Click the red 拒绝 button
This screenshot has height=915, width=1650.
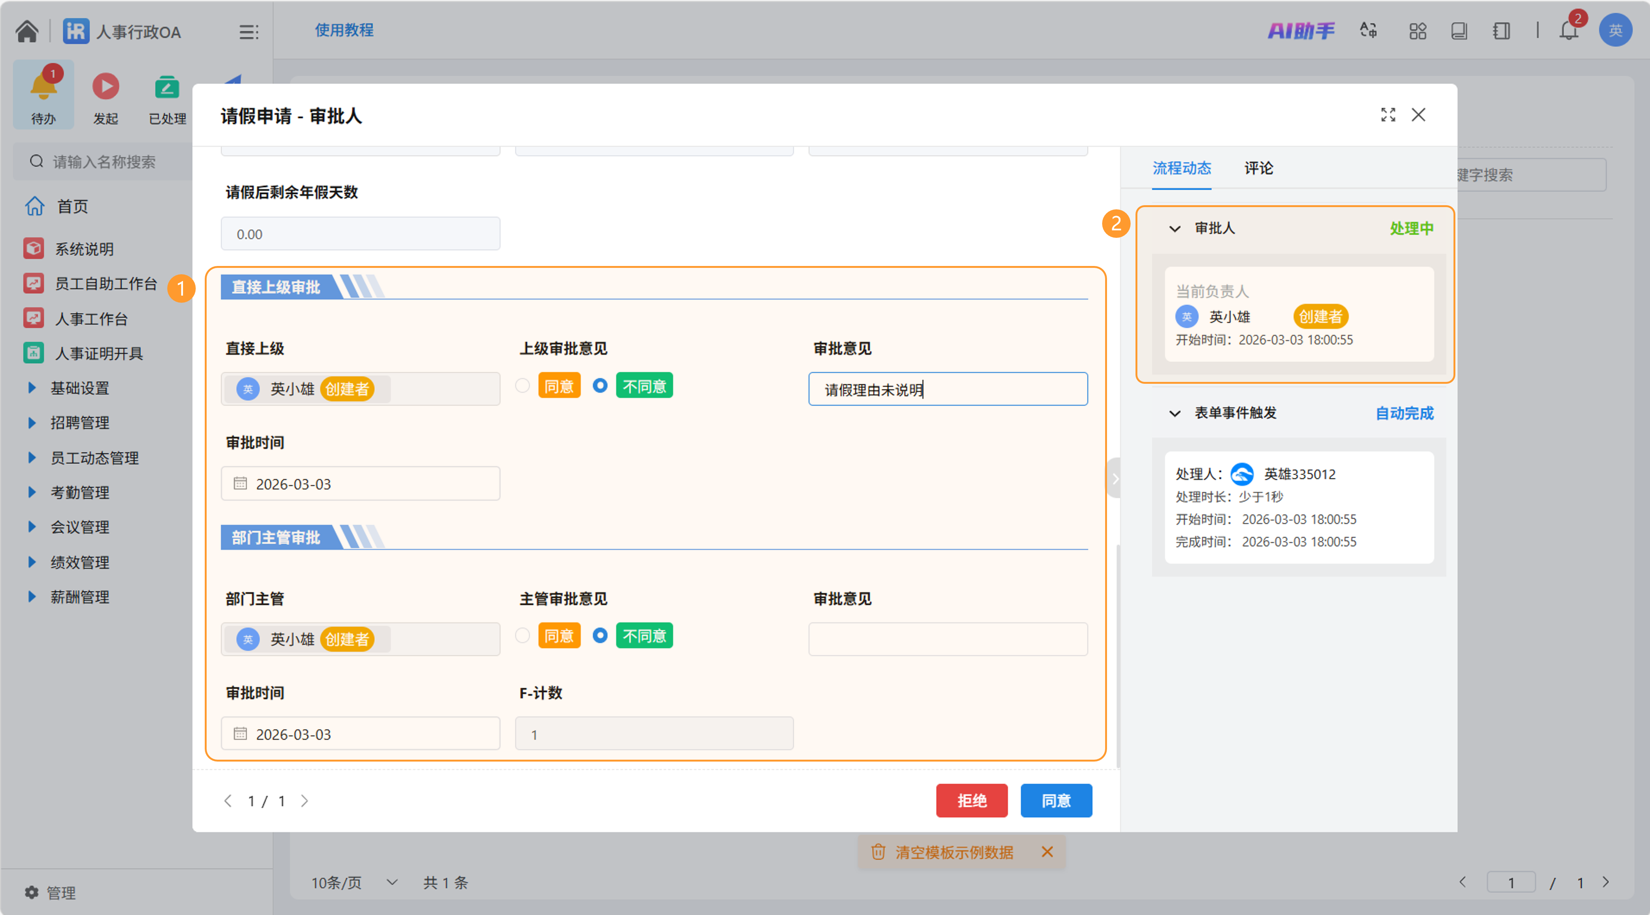[971, 800]
